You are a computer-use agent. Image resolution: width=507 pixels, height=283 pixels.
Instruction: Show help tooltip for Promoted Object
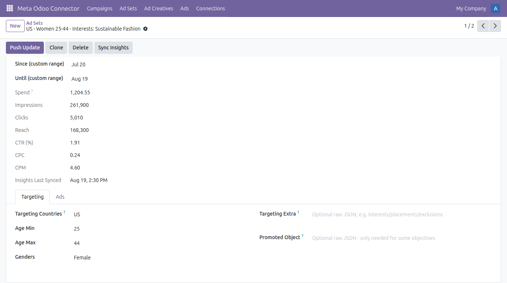303,236
